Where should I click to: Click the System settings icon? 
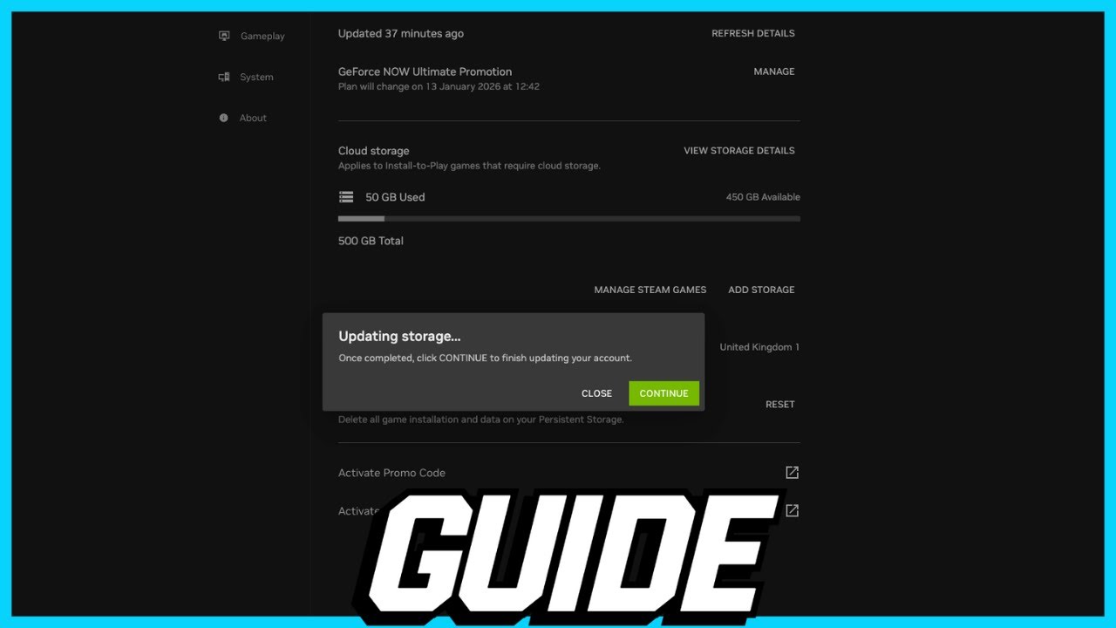pos(224,77)
